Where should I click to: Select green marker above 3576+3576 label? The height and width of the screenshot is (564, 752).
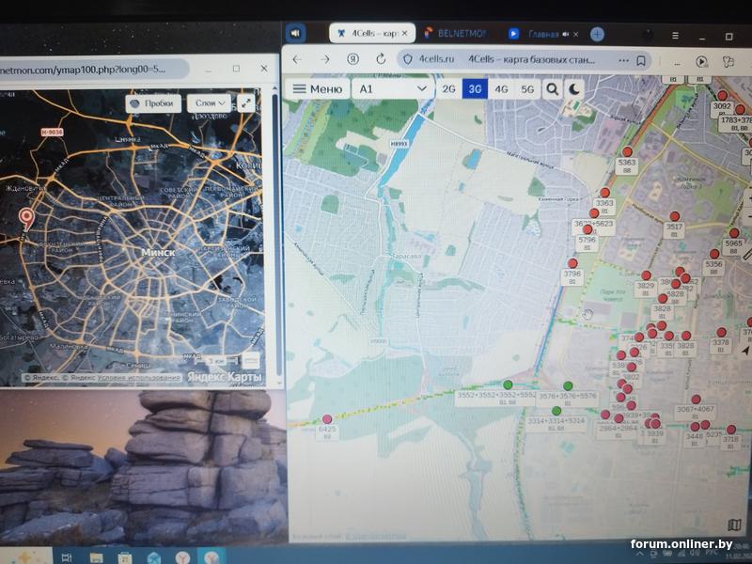pyautogui.click(x=568, y=385)
